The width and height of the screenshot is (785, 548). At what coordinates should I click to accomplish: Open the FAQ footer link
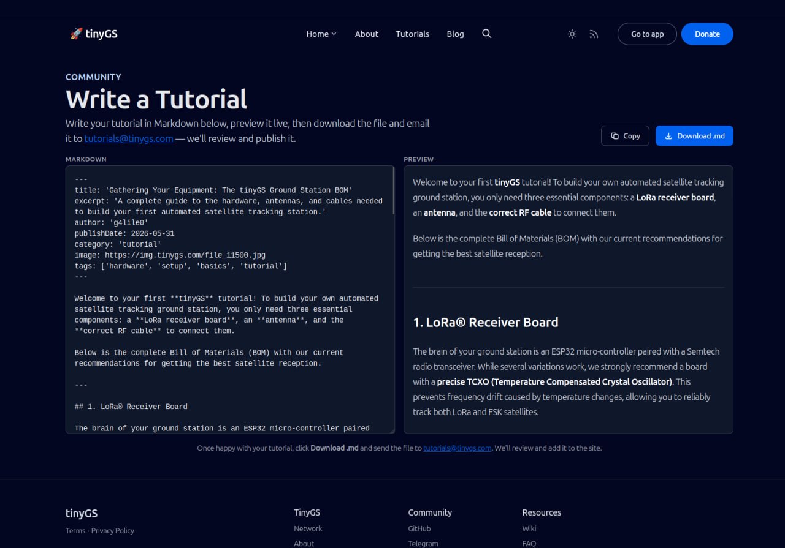pyautogui.click(x=529, y=543)
